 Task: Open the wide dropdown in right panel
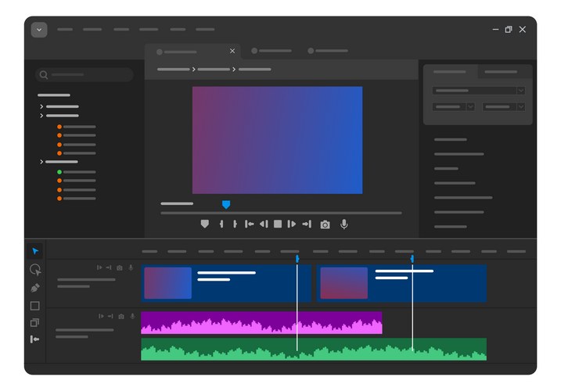pyautogui.click(x=478, y=91)
